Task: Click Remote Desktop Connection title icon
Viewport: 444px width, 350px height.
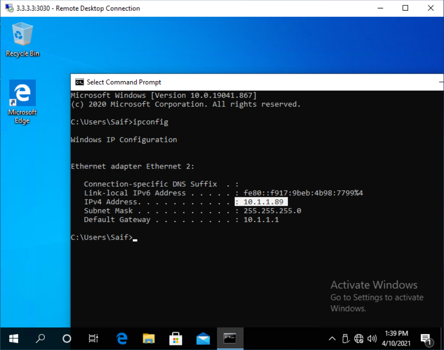Action: tap(9, 8)
